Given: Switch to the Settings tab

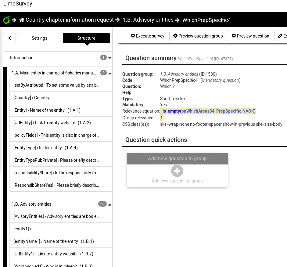Looking at the screenshot, I should coord(39,38).
